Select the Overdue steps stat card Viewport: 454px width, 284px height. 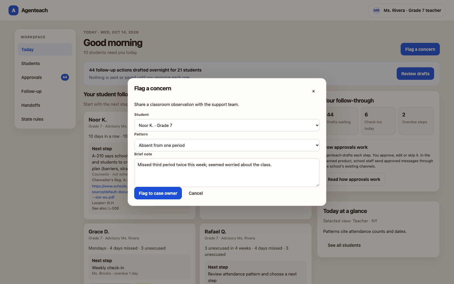coord(416,121)
